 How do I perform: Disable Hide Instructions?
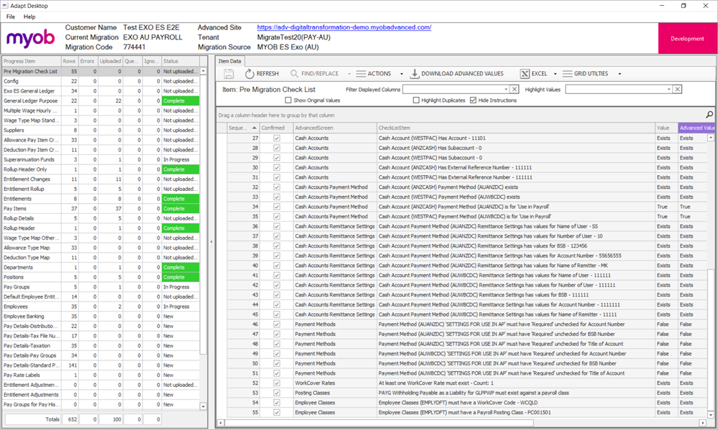click(x=472, y=98)
